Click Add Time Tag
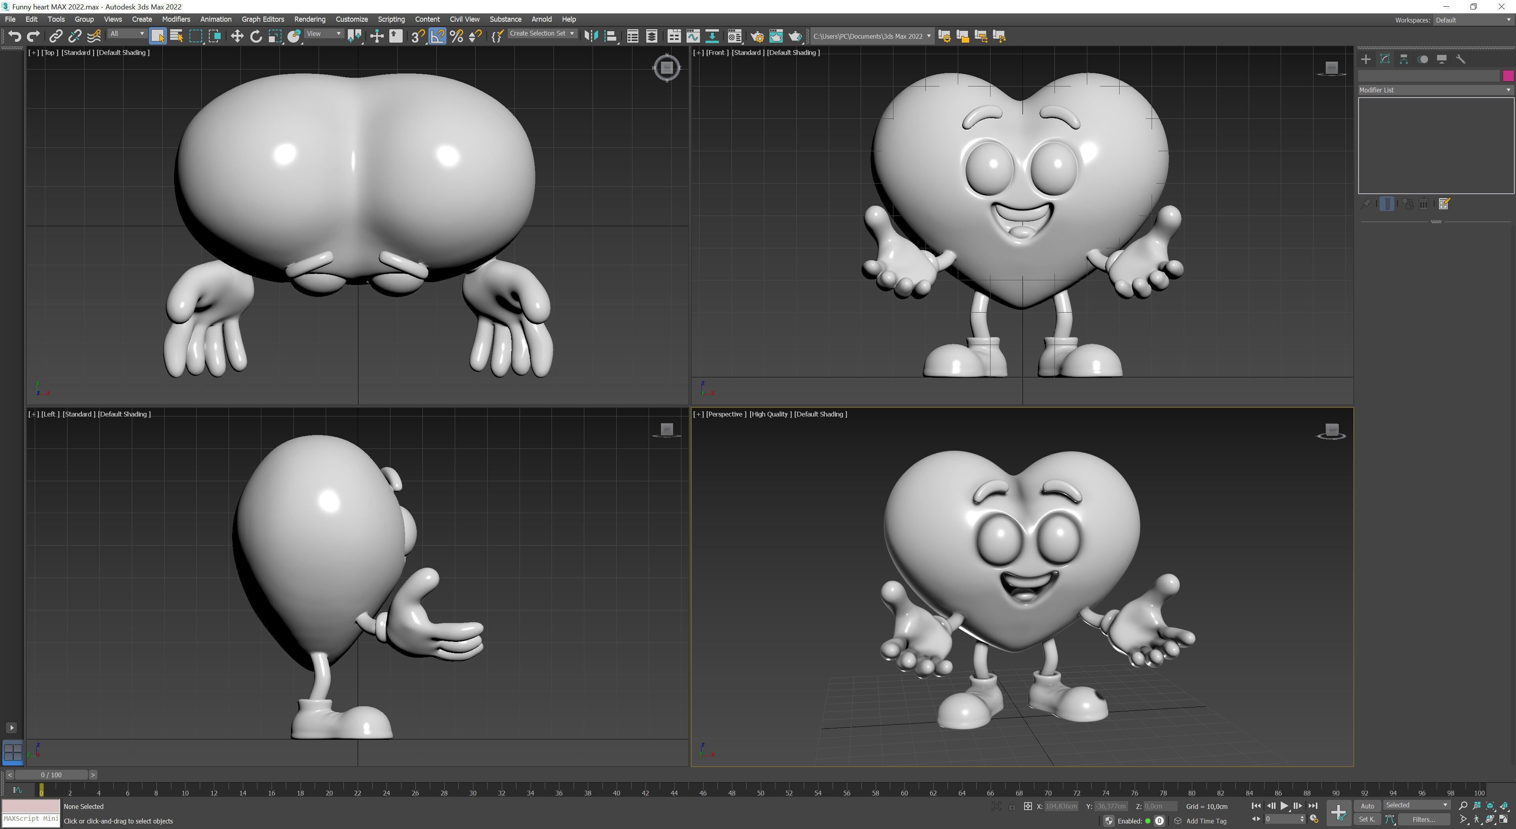Viewport: 1516px width, 829px height. coord(1206,821)
